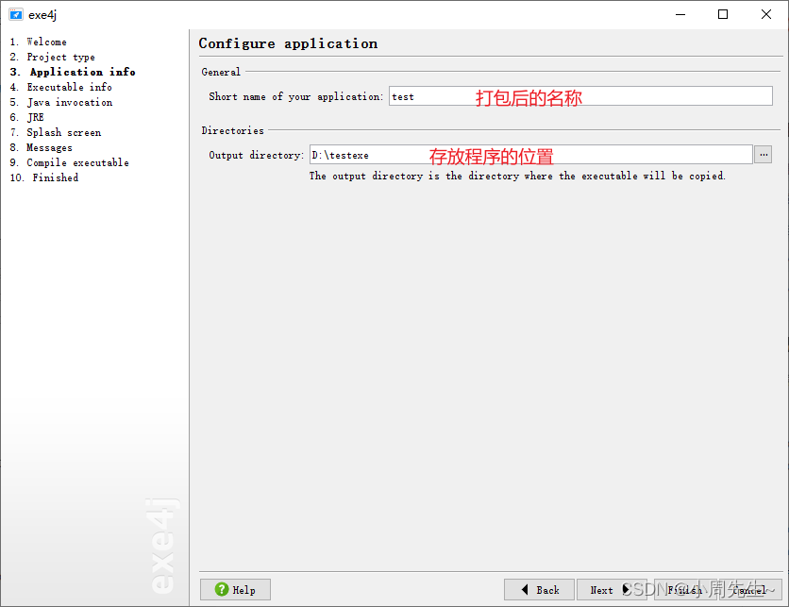Viewport: 789px width, 607px height.
Task: Click the 'Directories' section label
Action: click(x=232, y=130)
